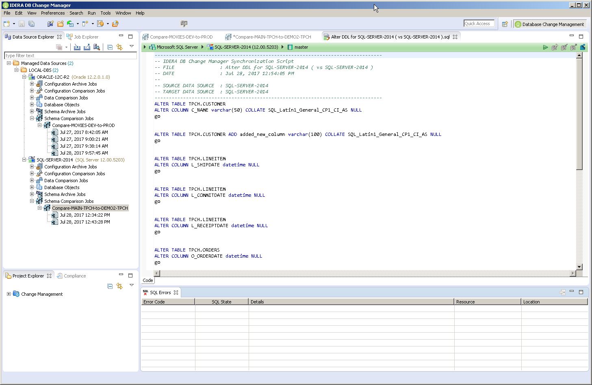
Task: Click the gray execute-with-play icon in SQL editor
Action: (x=555, y=47)
